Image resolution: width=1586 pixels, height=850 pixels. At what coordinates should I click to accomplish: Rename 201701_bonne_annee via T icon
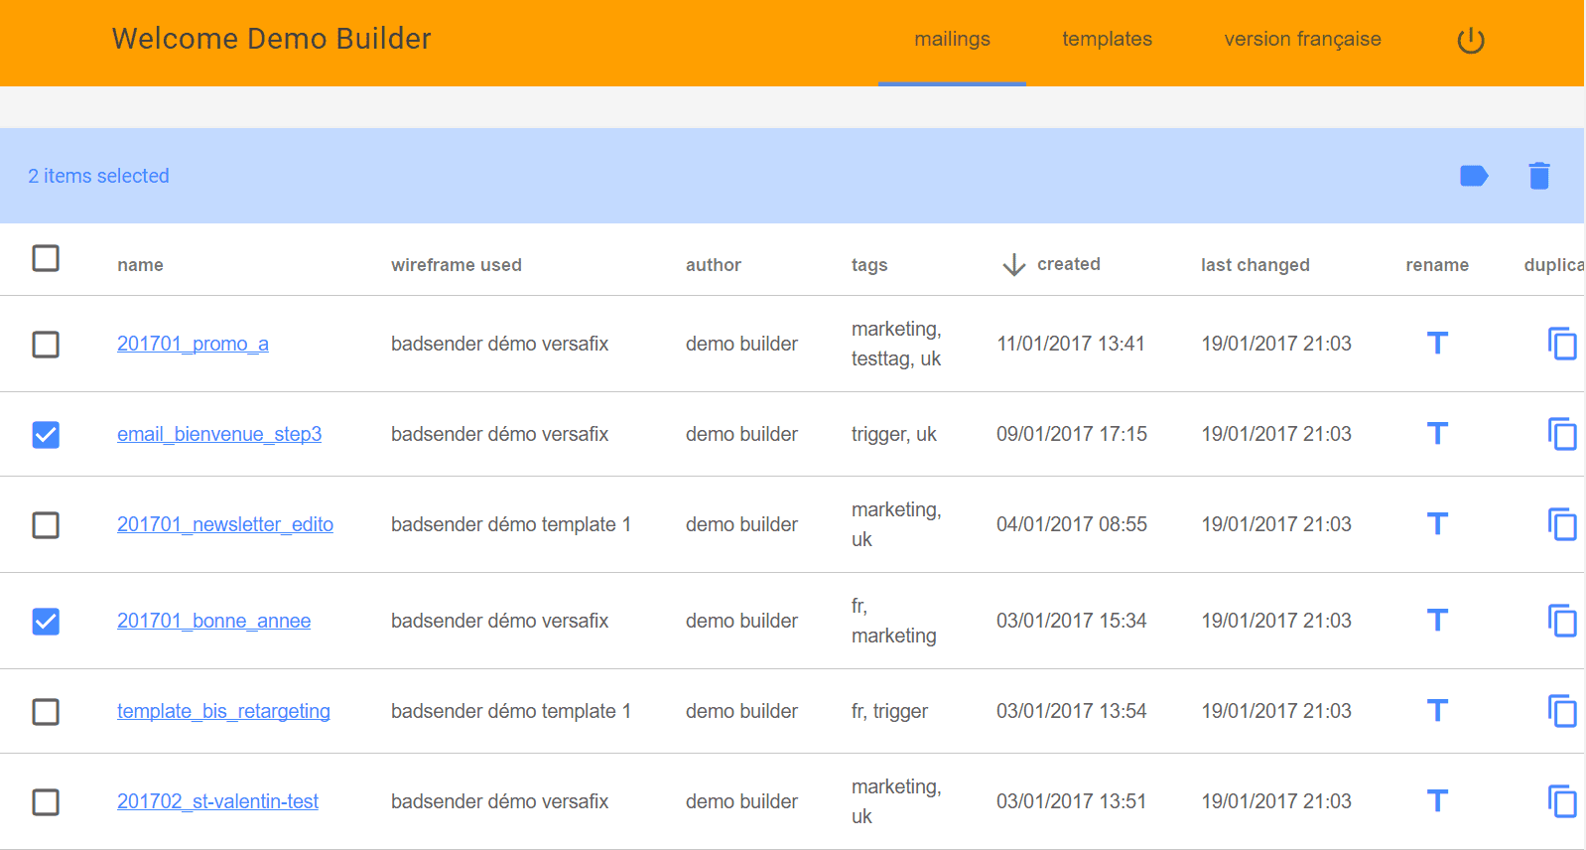tap(1437, 621)
